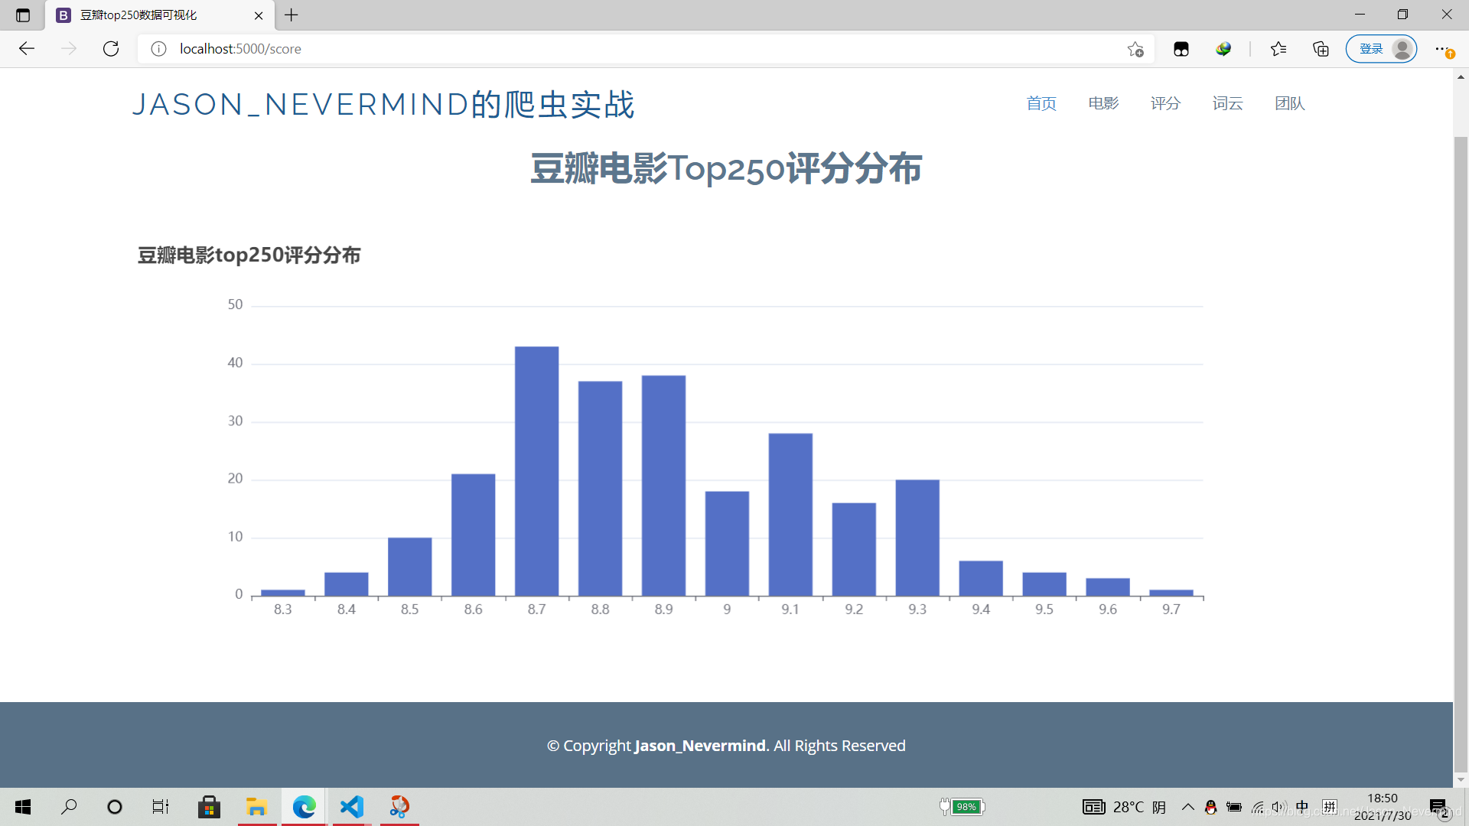Open File Explorer from taskbar
The width and height of the screenshot is (1469, 826).
[x=256, y=807]
